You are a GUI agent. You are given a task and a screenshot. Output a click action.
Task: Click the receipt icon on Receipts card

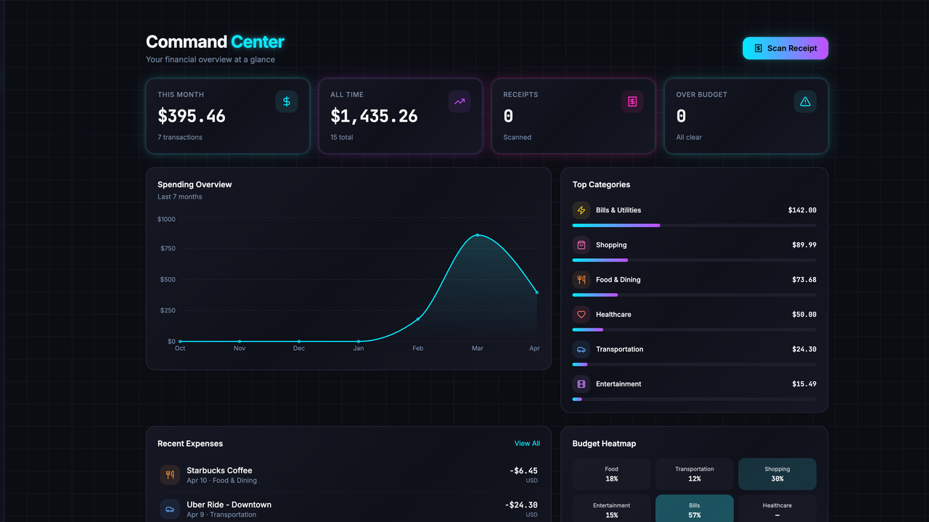[x=632, y=101]
